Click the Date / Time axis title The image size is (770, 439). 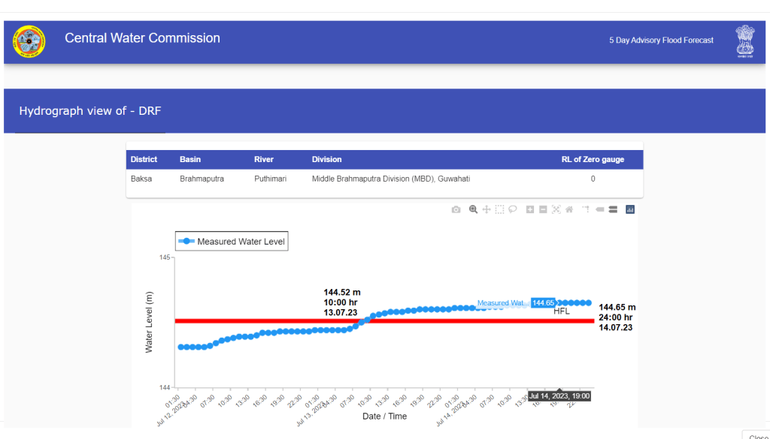point(384,416)
